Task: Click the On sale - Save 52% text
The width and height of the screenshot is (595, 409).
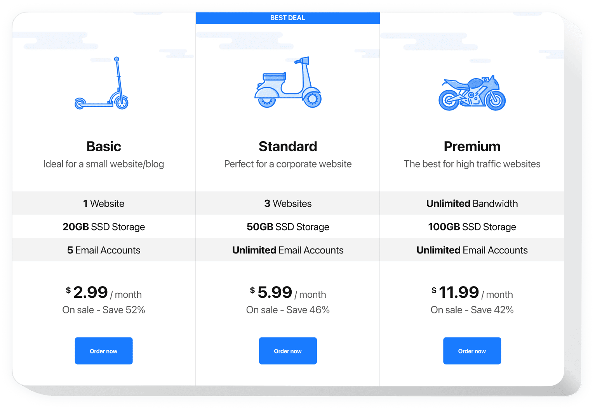Action: tap(103, 310)
